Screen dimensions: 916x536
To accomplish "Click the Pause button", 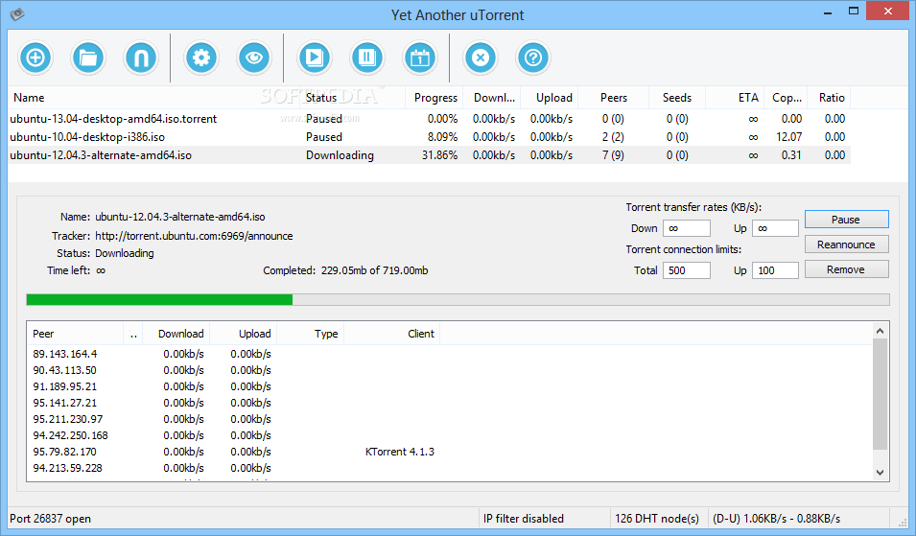I will 847,220.
